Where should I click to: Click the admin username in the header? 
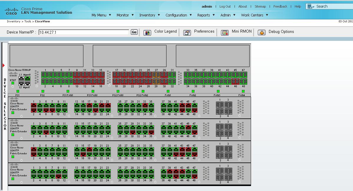click(207, 6)
